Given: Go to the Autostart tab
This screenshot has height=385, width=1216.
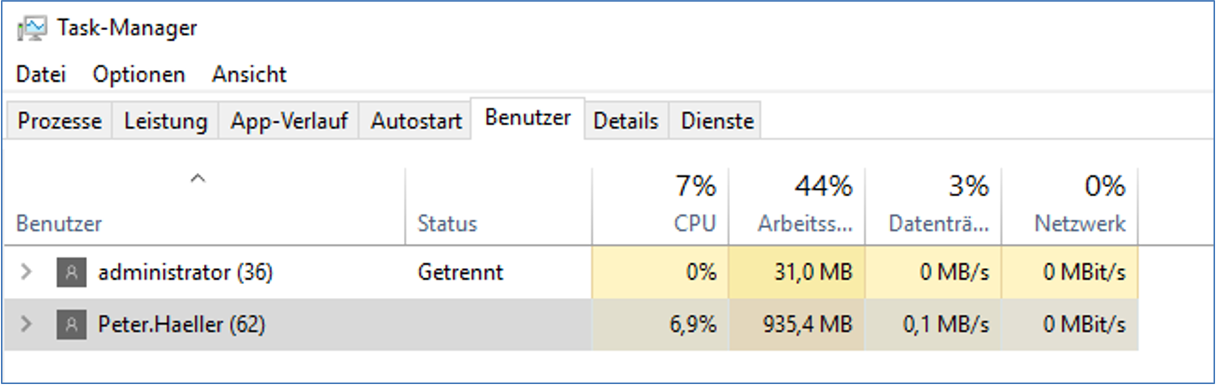Looking at the screenshot, I should 416,121.
